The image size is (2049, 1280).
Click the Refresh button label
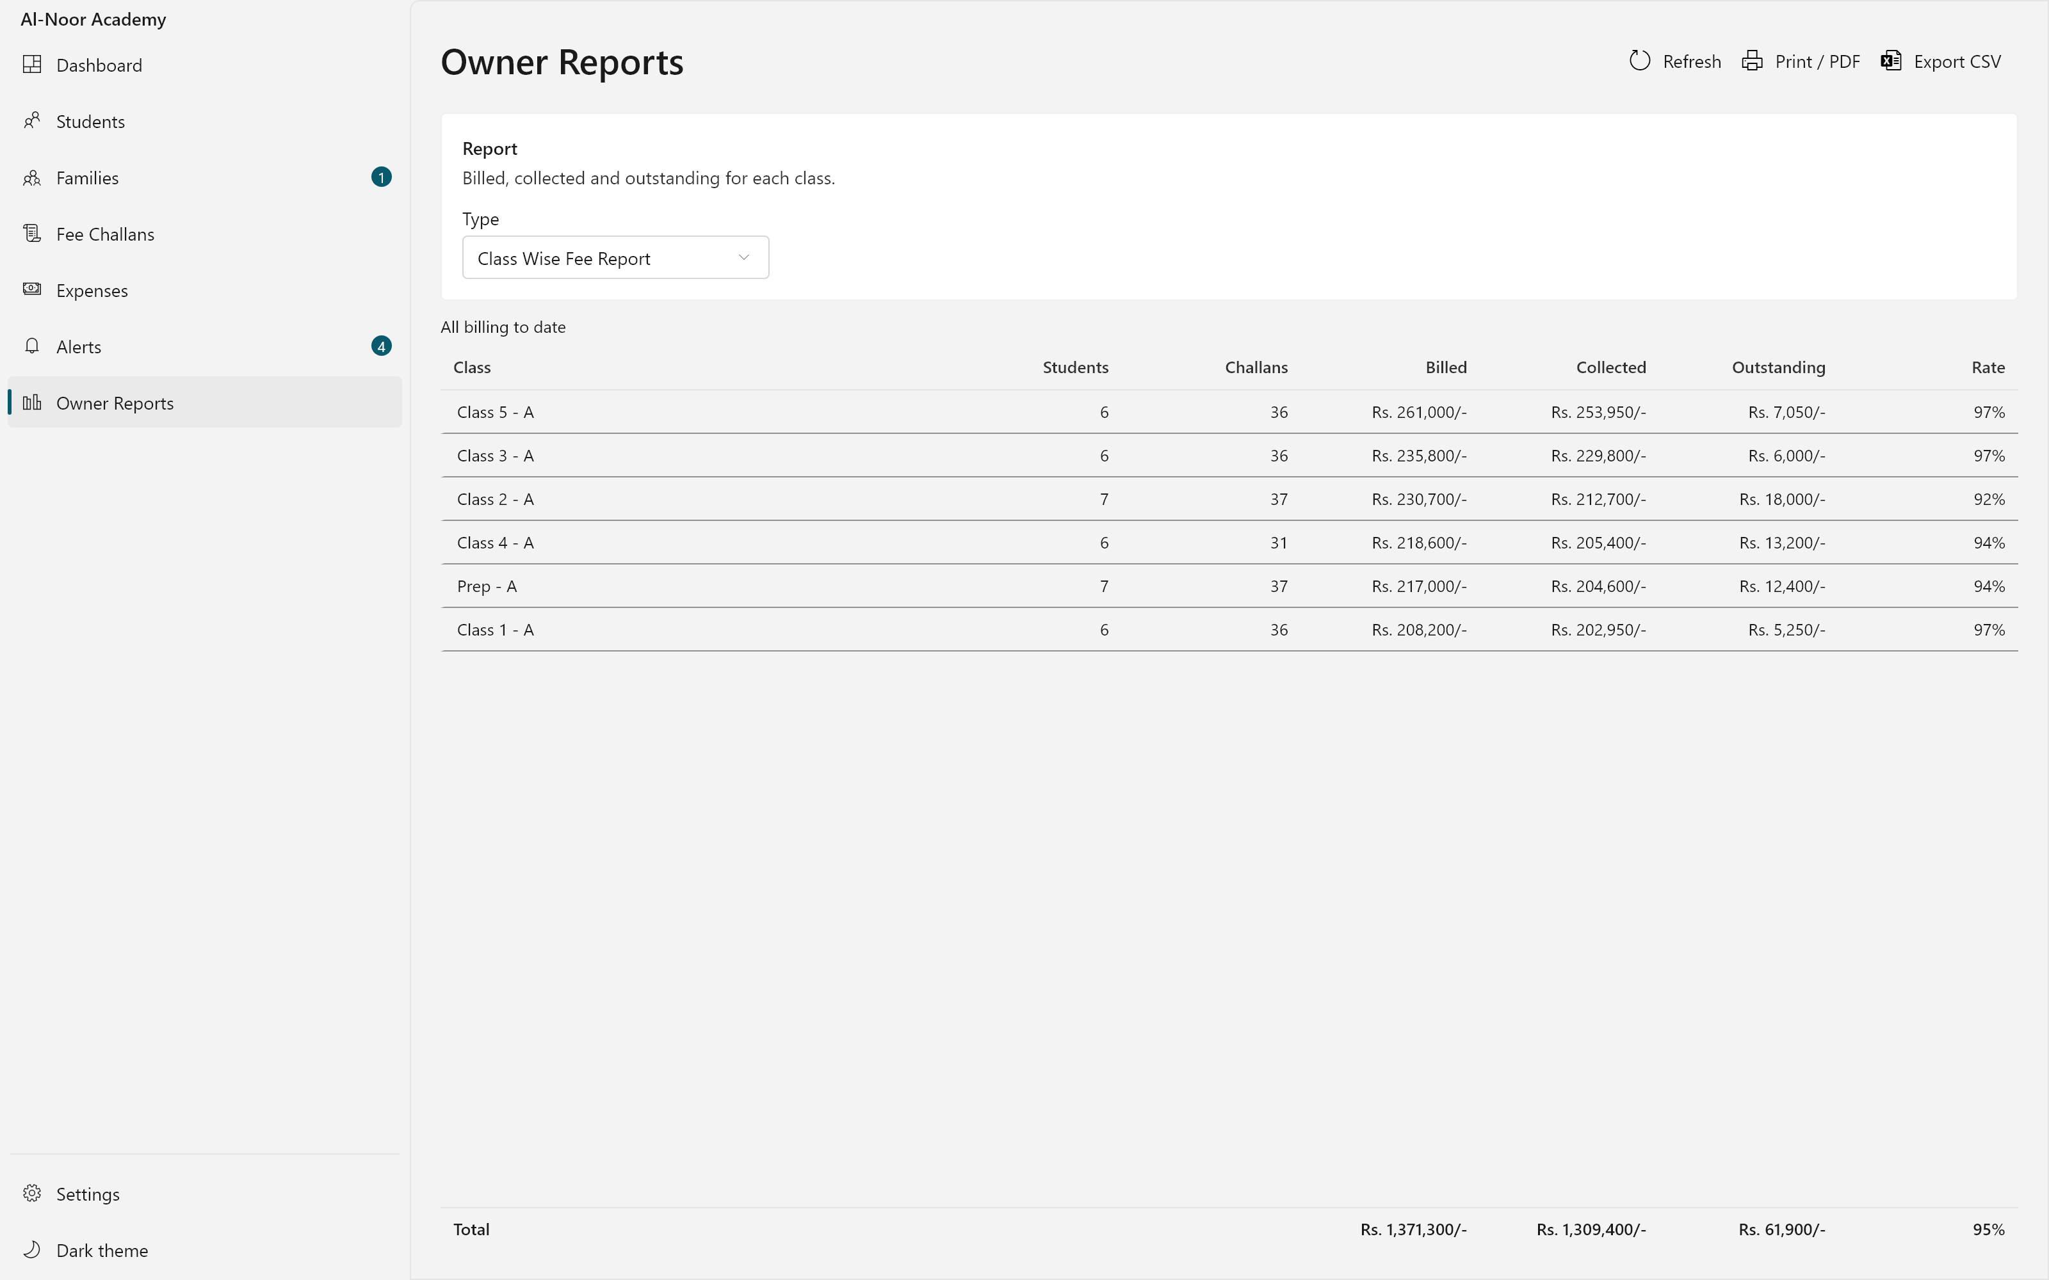coord(1692,62)
